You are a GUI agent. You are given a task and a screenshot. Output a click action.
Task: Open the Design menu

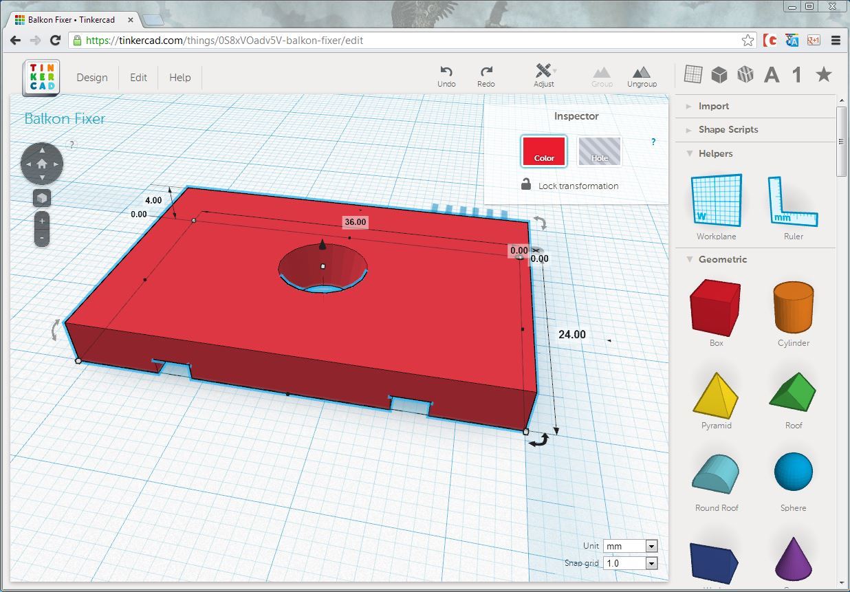click(x=91, y=78)
